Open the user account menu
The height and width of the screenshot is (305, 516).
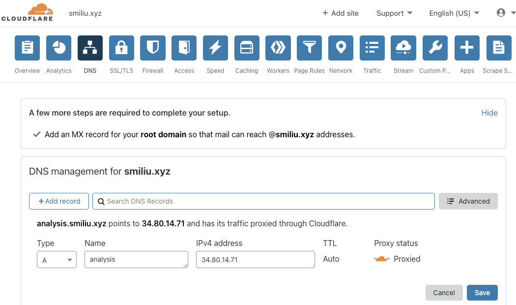click(505, 13)
